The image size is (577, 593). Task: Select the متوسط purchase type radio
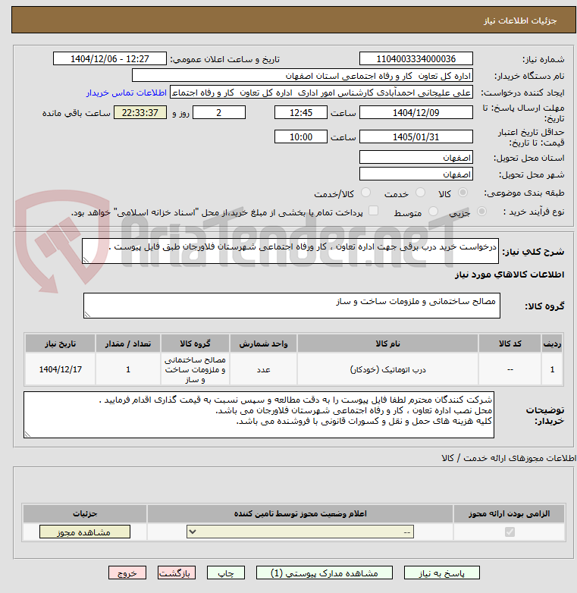(x=433, y=211)
